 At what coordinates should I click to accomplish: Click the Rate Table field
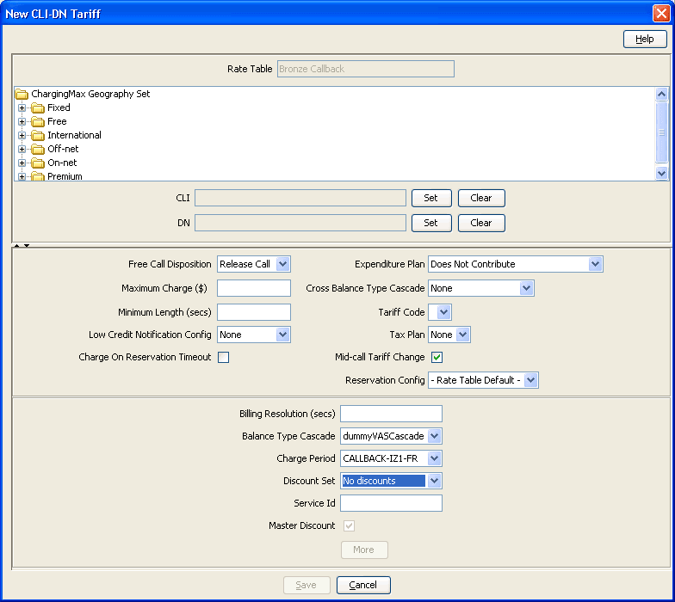pos(366,69)
